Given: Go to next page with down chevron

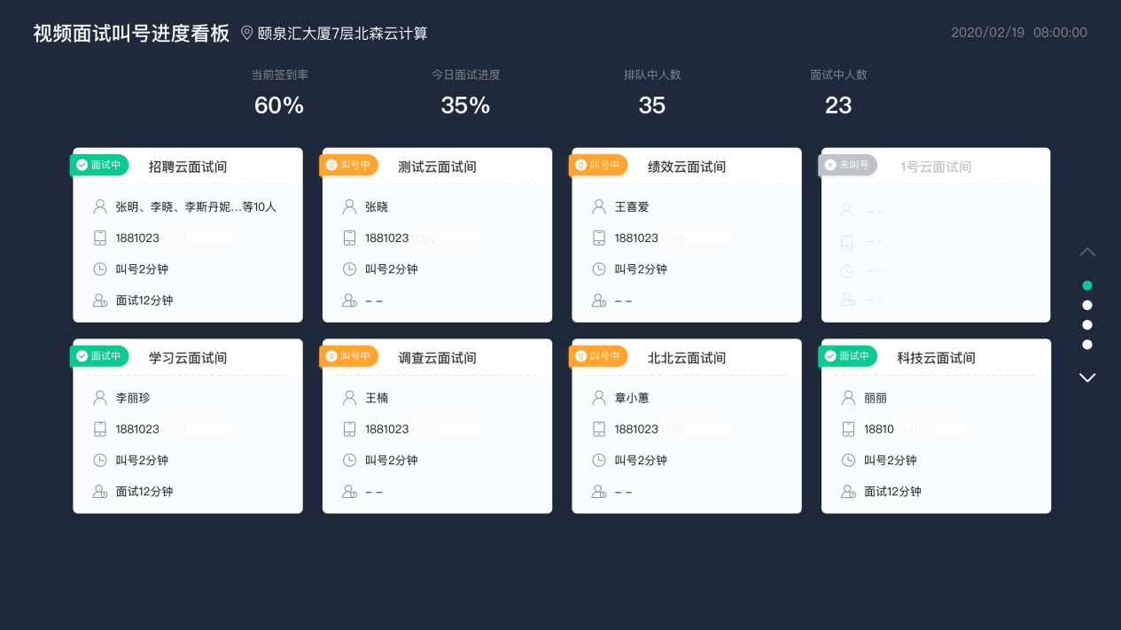Looking at the screenshot, I should point(1087,377).
